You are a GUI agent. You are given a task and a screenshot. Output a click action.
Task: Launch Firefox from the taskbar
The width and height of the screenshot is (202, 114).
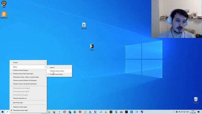tap(54, 112)
